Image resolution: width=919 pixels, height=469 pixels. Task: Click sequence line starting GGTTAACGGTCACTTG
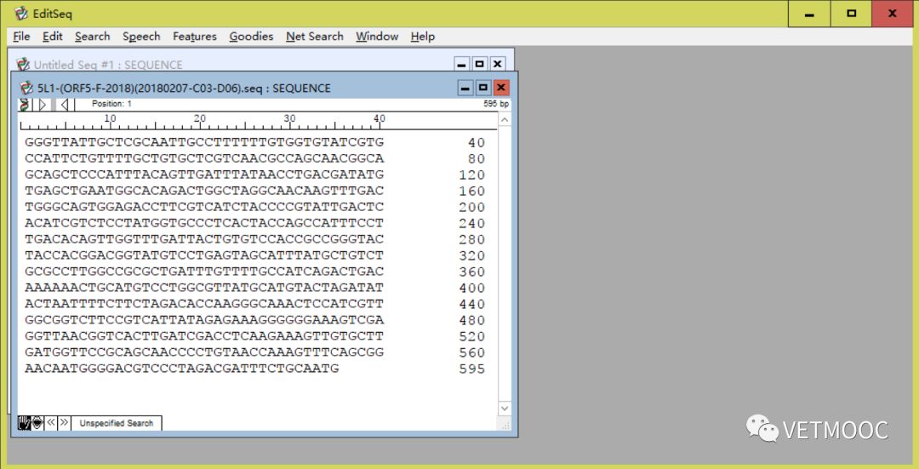coord(204,336)
